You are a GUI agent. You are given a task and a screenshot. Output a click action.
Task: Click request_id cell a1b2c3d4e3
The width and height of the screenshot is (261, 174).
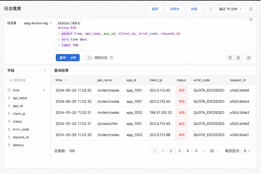240,112
